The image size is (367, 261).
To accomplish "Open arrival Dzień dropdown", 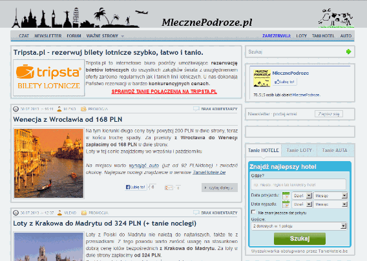I will 302,196.
